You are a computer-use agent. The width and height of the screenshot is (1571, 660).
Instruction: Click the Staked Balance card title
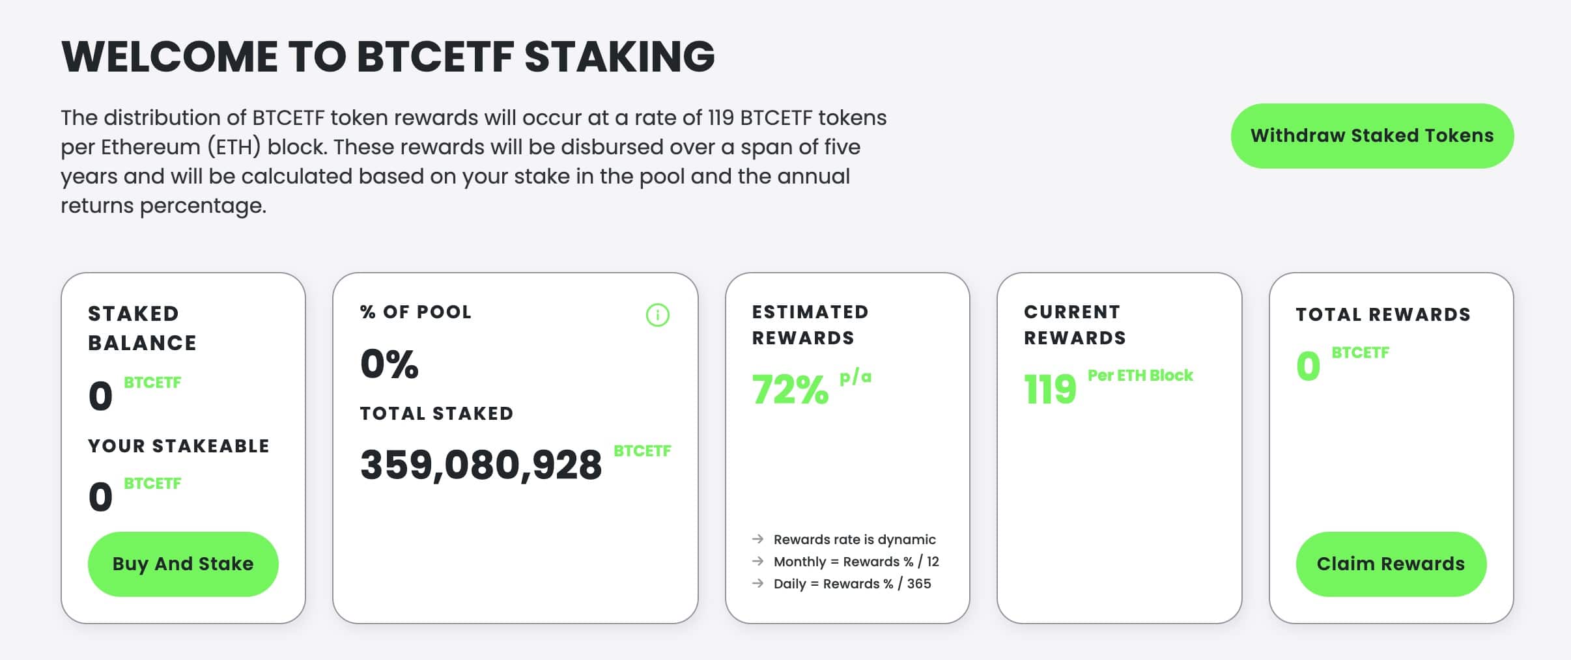click(142, 328)
